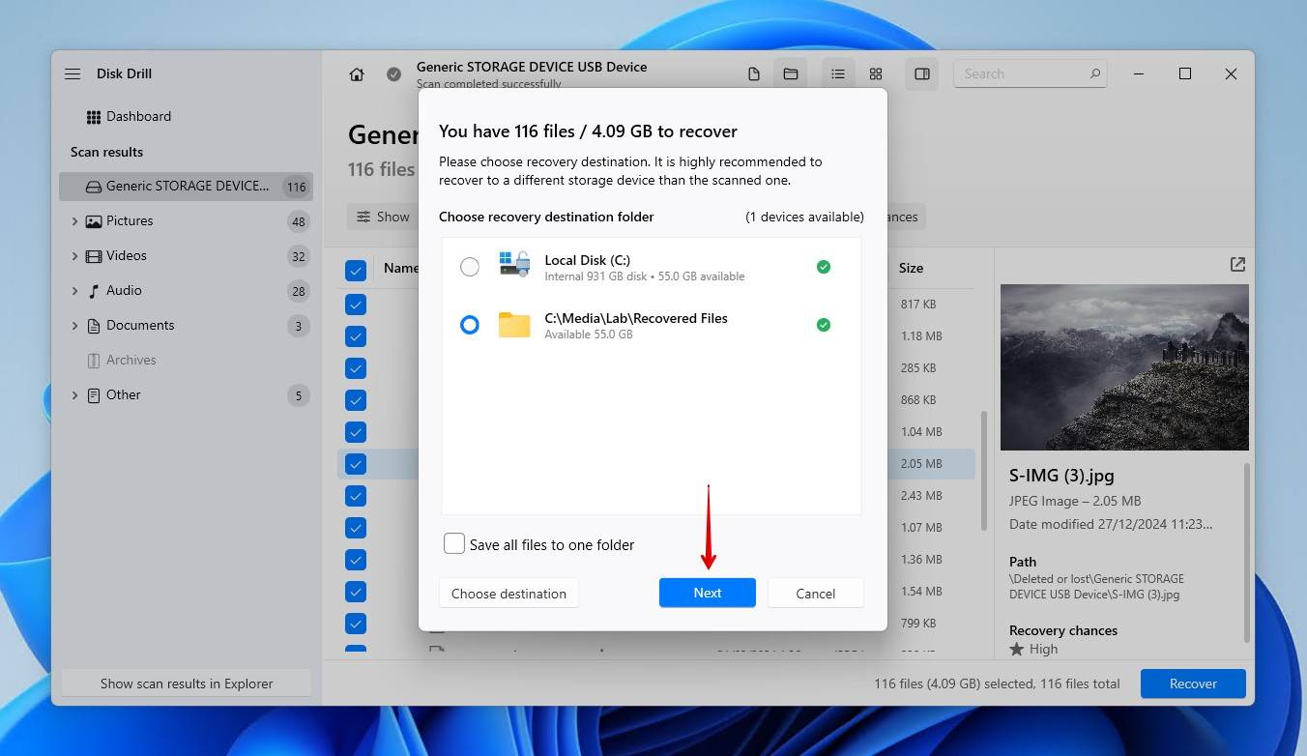
Task: Switch to the file view icon
Action: 754,74
